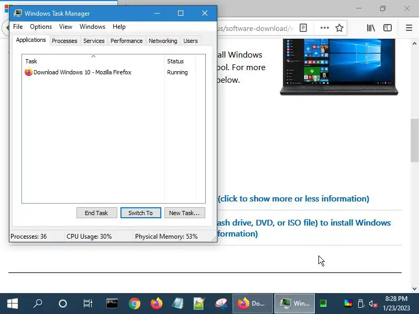Open Firefox hamburger menu
The width and height of the screenshot is (419, 314).
[409, 28]
